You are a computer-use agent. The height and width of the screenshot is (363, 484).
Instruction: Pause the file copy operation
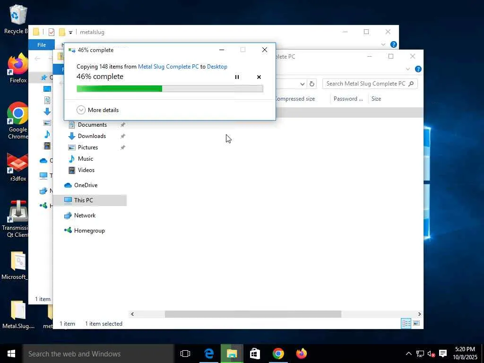(237, 77)
